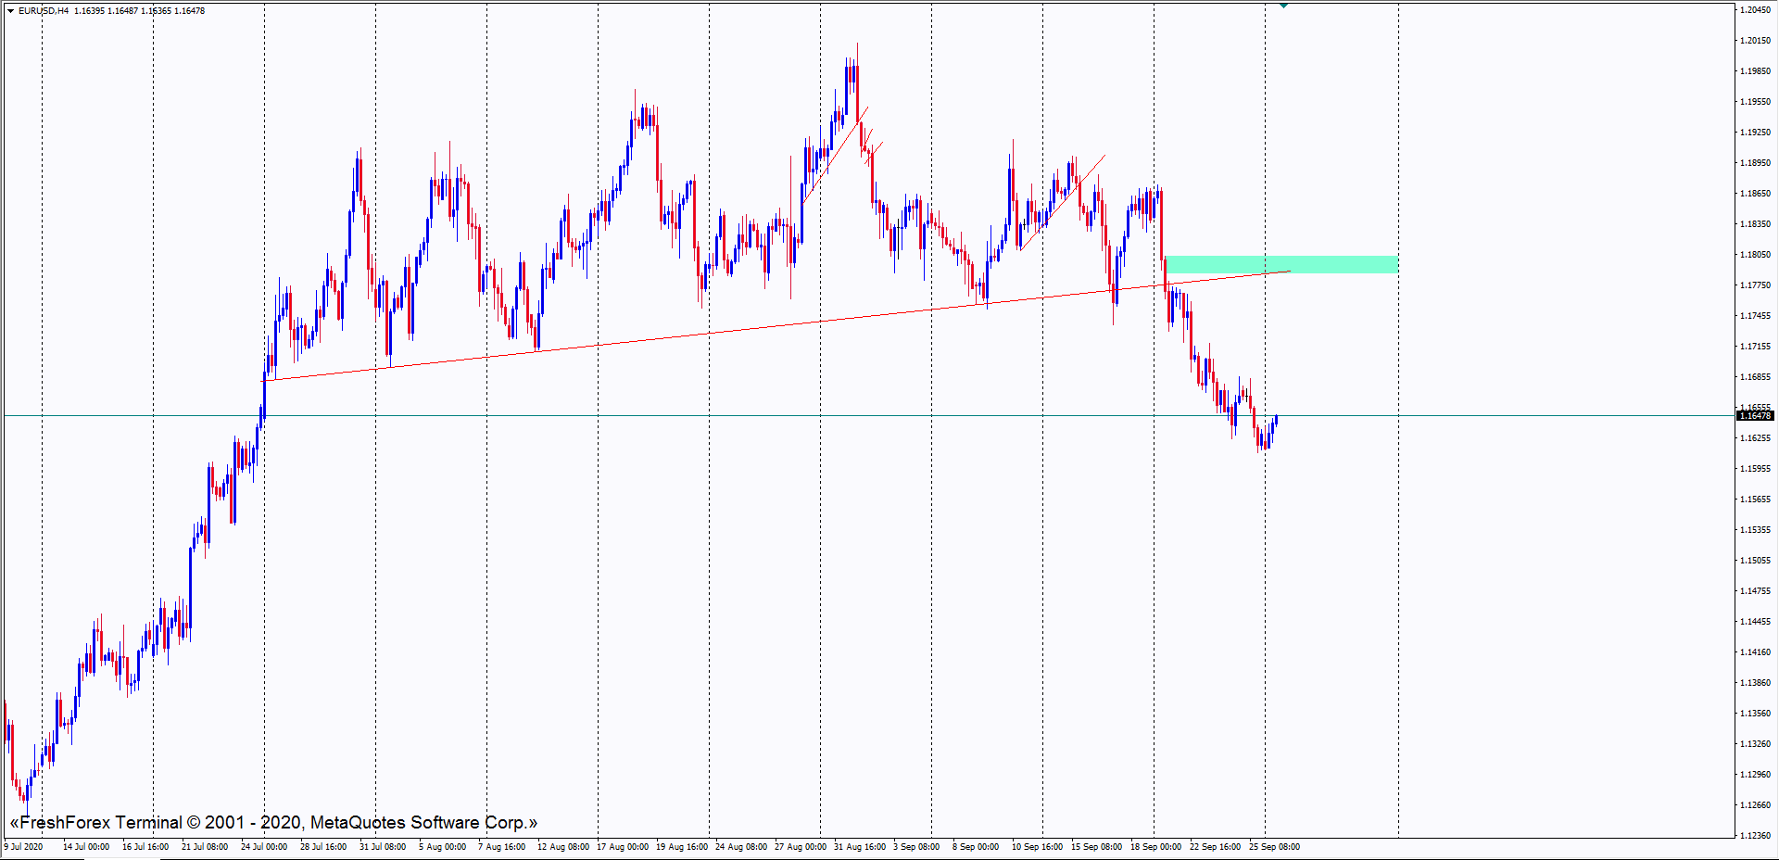The width and height of the screenshot is (1779, 860).
Task: Click the 1.17155 price scale label
Action: [1755, 347]
